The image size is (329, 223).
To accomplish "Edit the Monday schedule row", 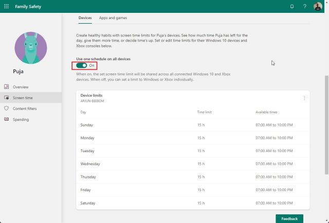I will click(x=193, y=138).
